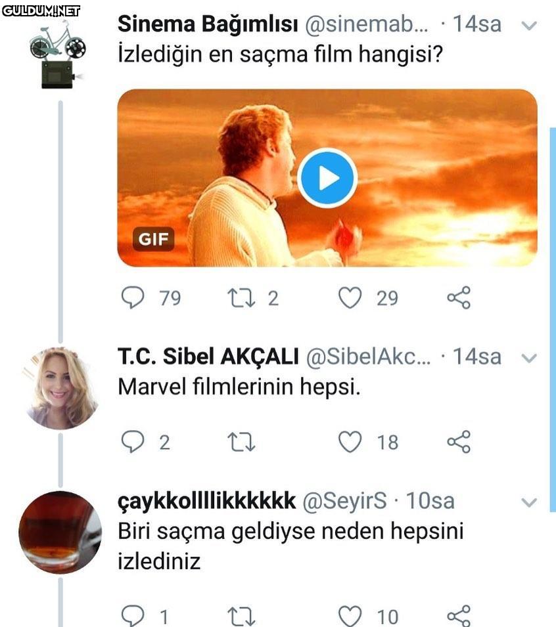Open Sinema Bağımlısı profile name link
Screen dimensions: 556x627
[x=207, y=25]
